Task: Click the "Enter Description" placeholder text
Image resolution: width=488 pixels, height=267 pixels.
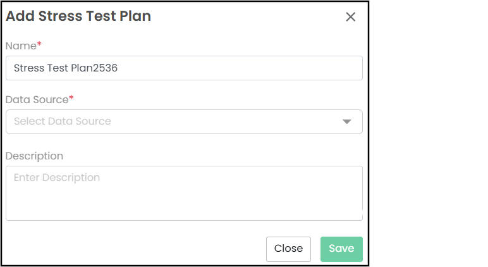Action: coord(57,178)
